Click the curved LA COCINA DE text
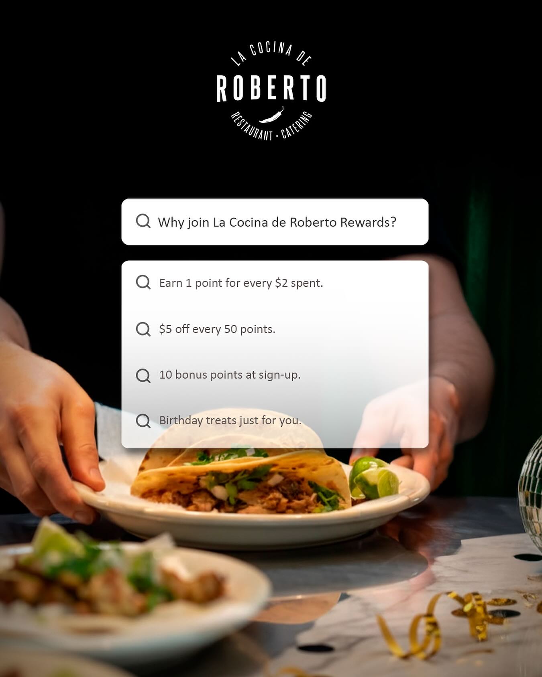 [271, 53]
